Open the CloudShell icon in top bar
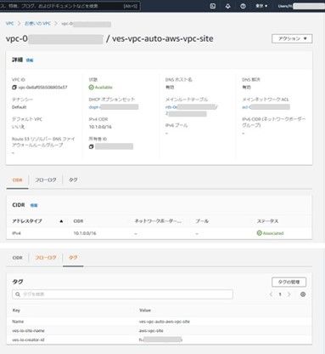Viewport: 325px width, 354px height. 213,6
